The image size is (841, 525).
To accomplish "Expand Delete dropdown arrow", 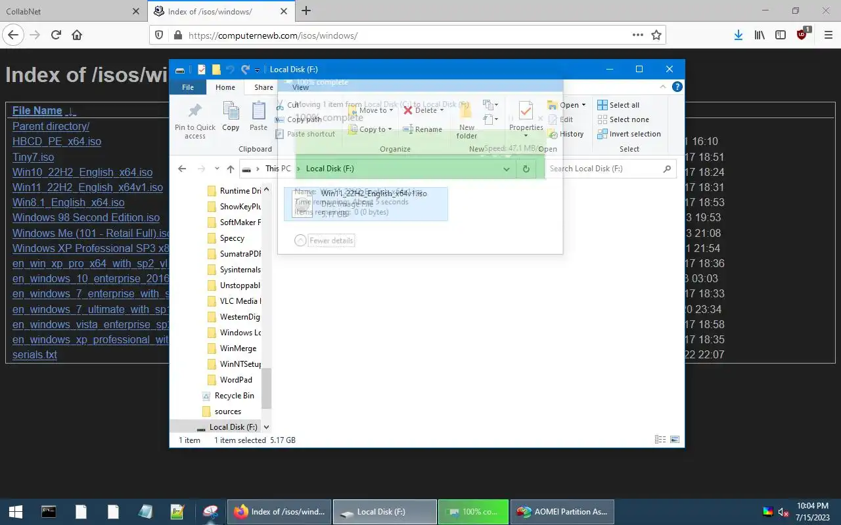I will click(442, 110).
